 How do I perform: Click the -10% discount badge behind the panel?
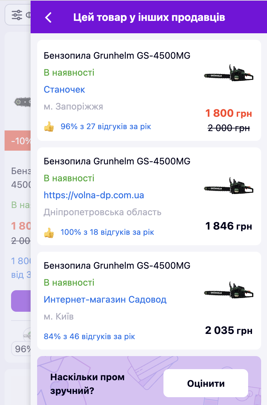tap(18, 141)
